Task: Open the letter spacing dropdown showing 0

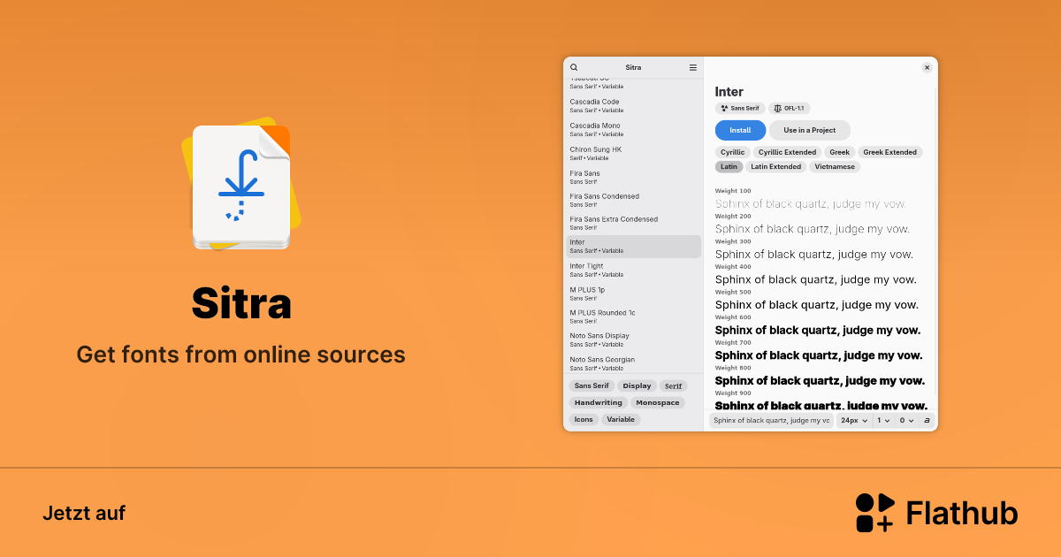Action: click(907, 420)
